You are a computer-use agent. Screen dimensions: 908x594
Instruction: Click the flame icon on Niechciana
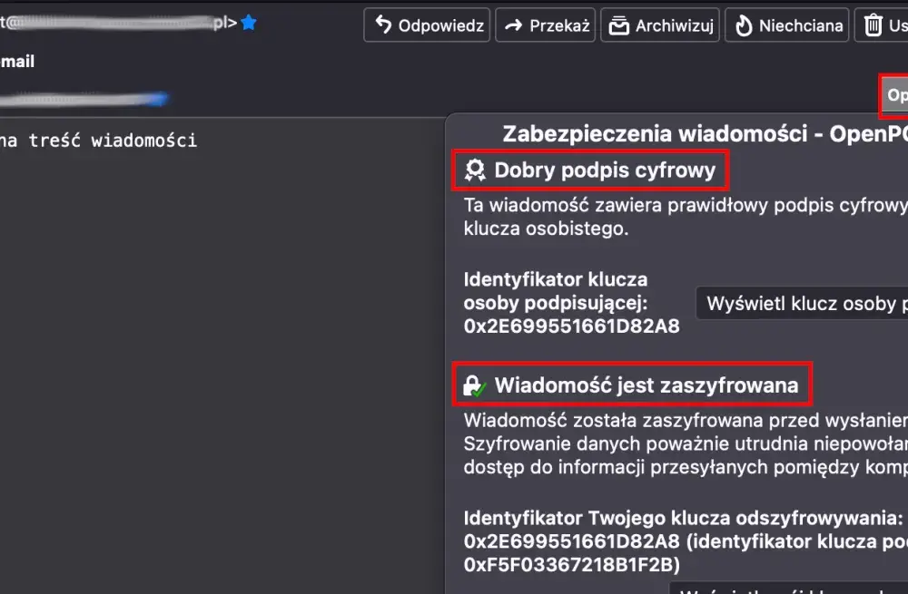[744, 25]
